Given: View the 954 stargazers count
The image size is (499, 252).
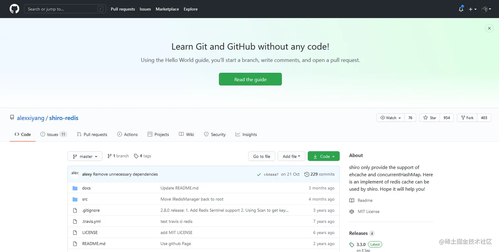Looking at the screenshot, I should [x=447, y=118].
